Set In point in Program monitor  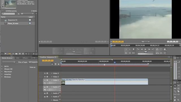tap(126, 49)
